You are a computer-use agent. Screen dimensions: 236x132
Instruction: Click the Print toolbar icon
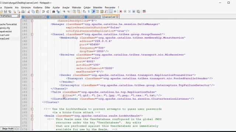[23, 11]
